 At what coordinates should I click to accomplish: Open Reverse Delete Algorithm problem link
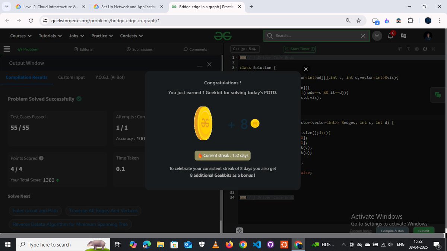(x=70, y=224)
